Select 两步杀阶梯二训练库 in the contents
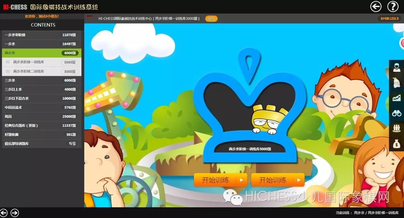The width and height of the screenshot is (404, 218). (41, 71)
